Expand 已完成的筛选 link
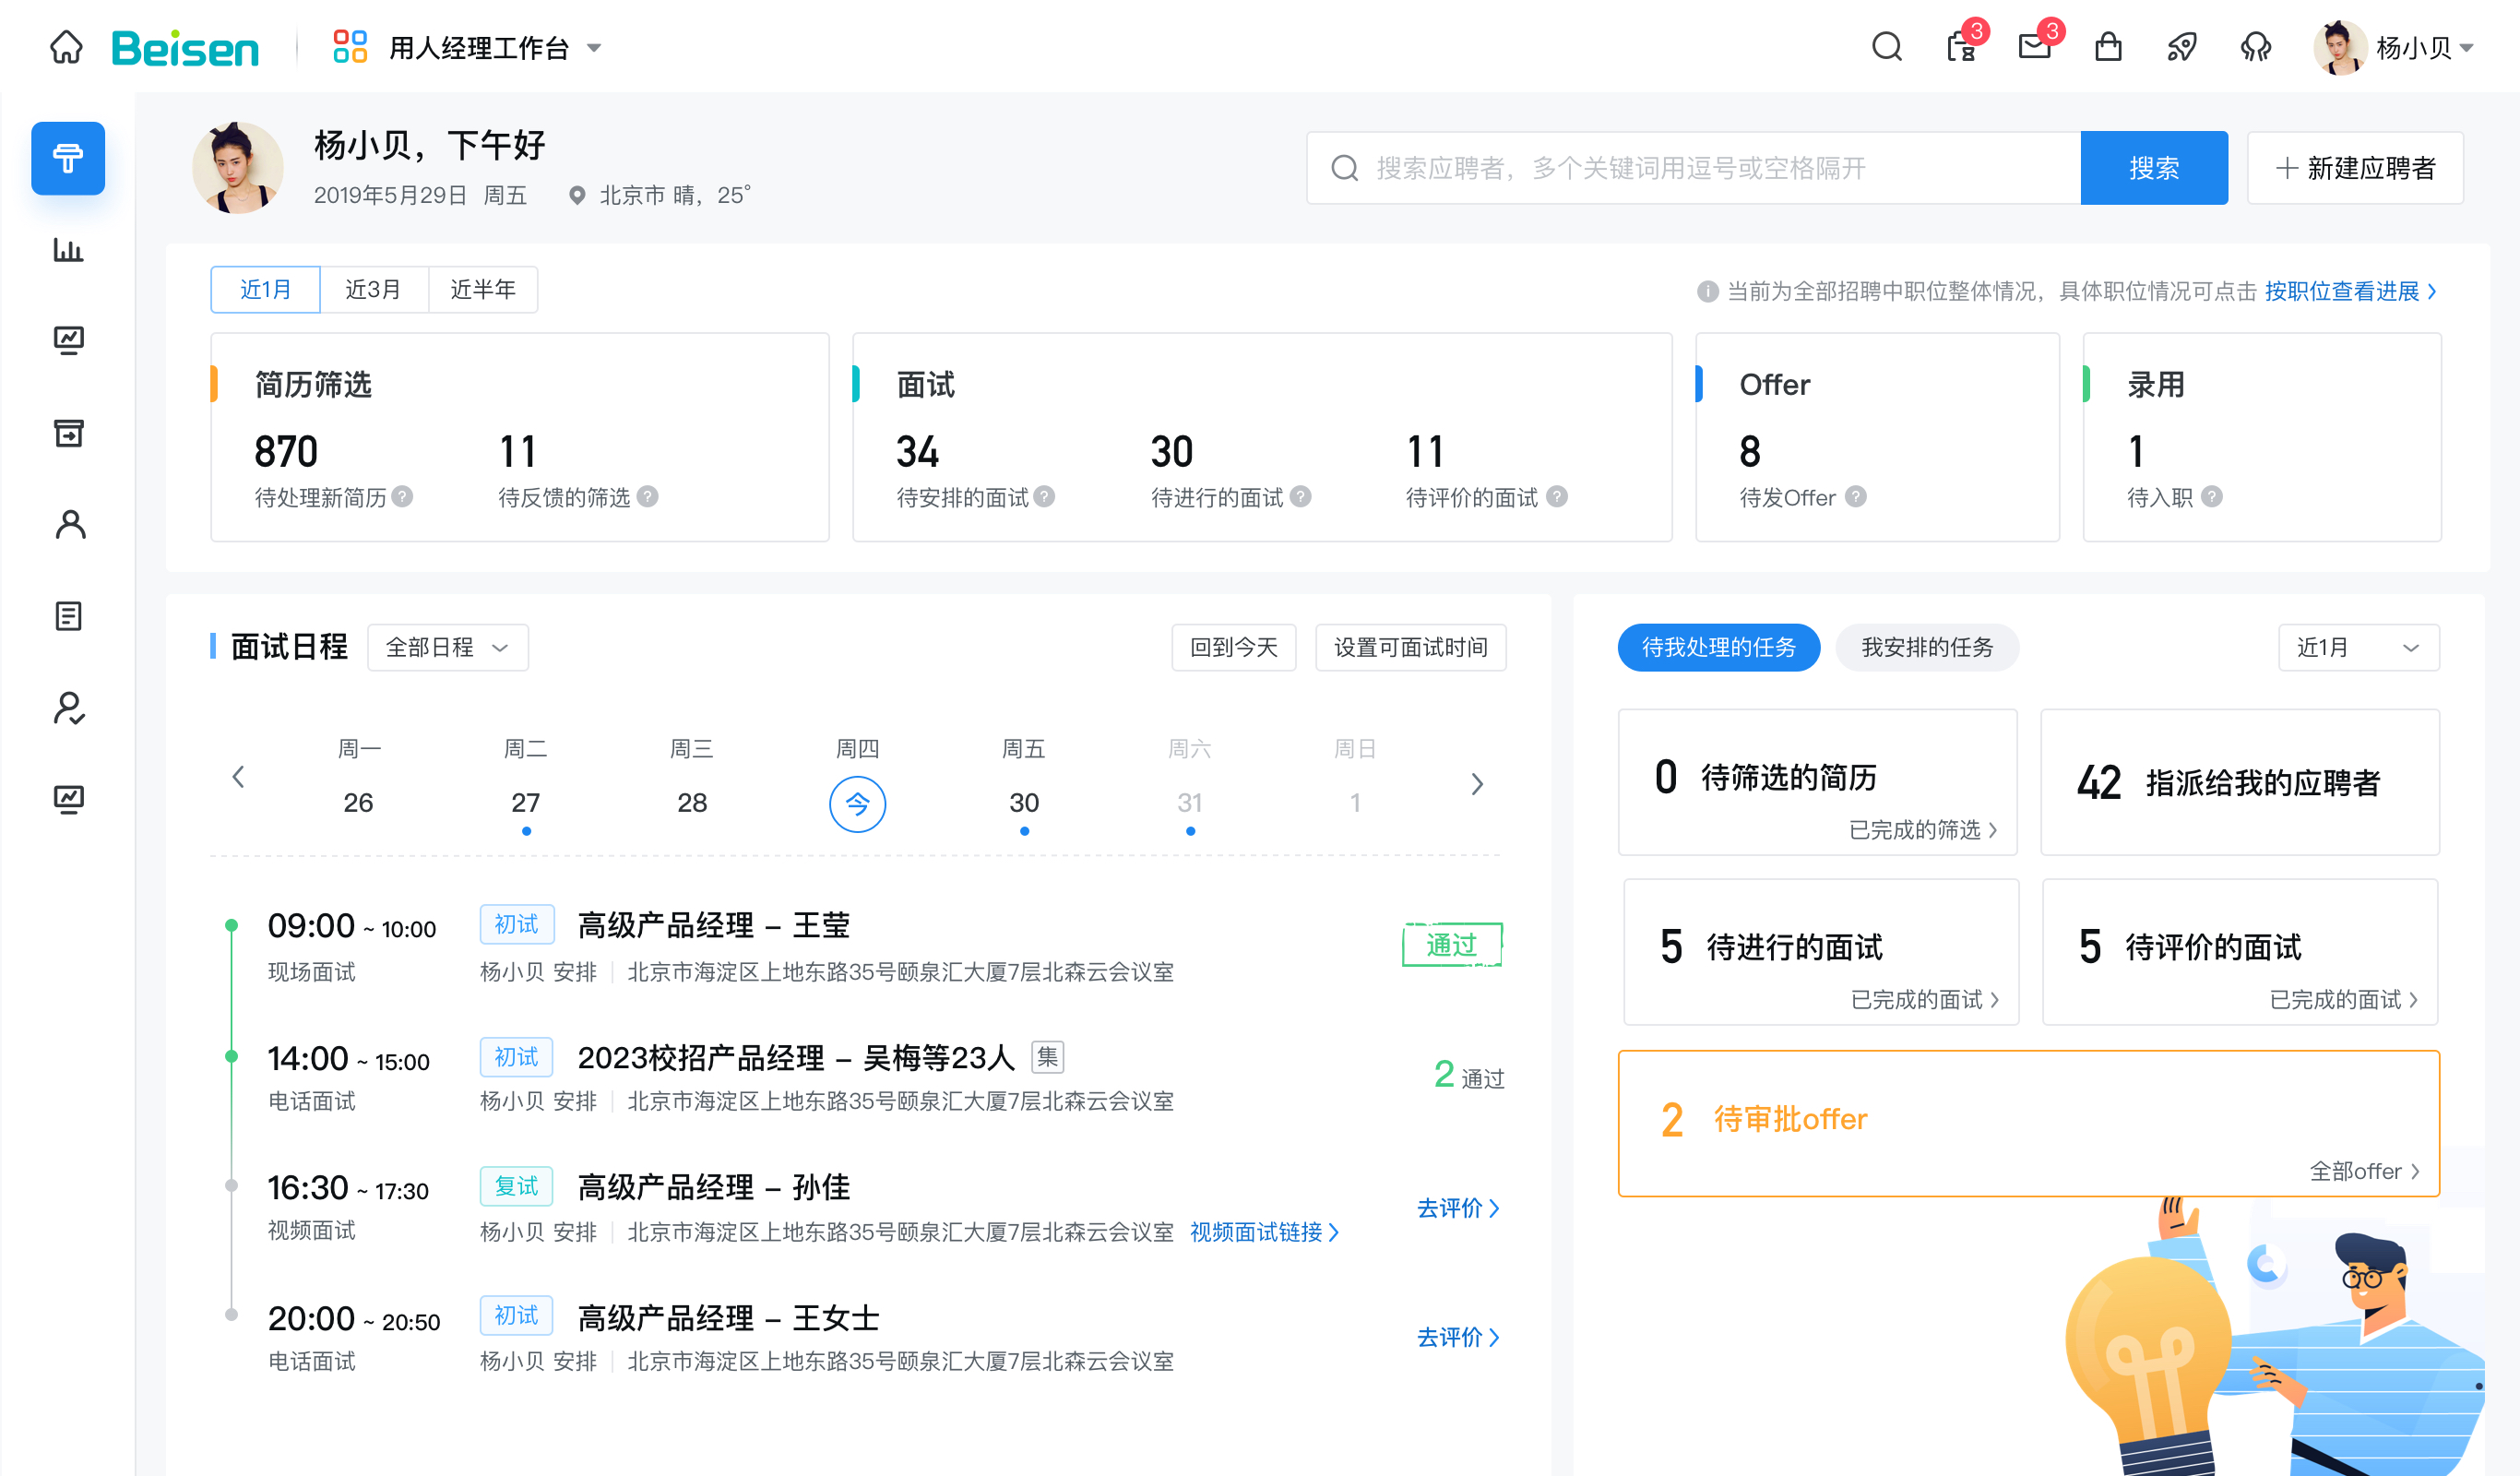The image size is (2520, 1476). tap(1923, 830)
